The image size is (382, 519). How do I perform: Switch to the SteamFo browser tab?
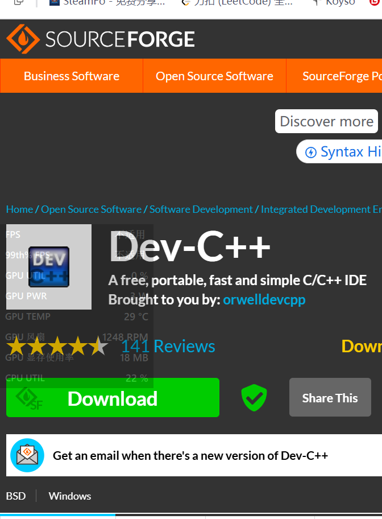point(106,3)
